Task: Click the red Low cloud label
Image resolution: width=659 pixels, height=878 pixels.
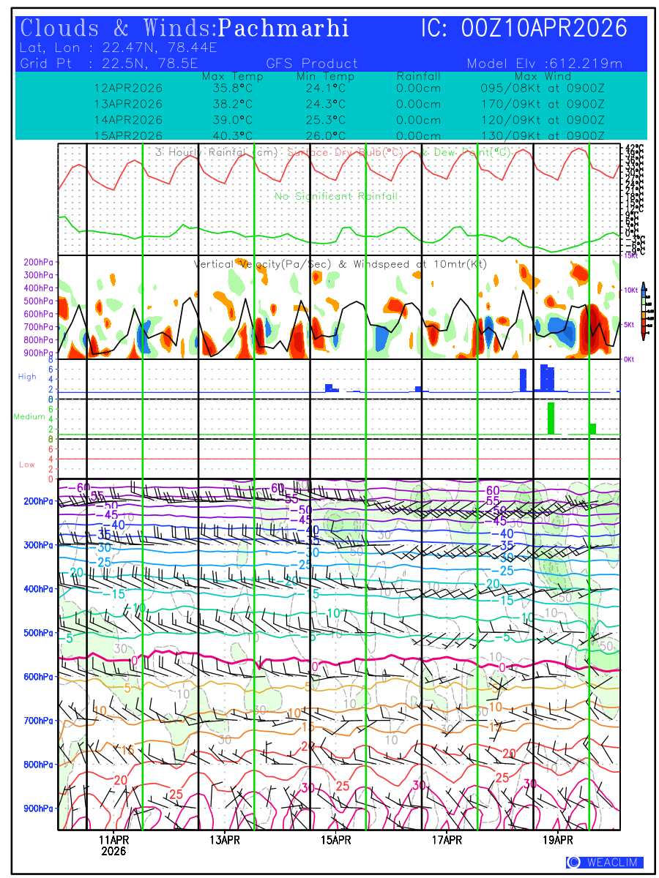Action: (x=26, y=465)
